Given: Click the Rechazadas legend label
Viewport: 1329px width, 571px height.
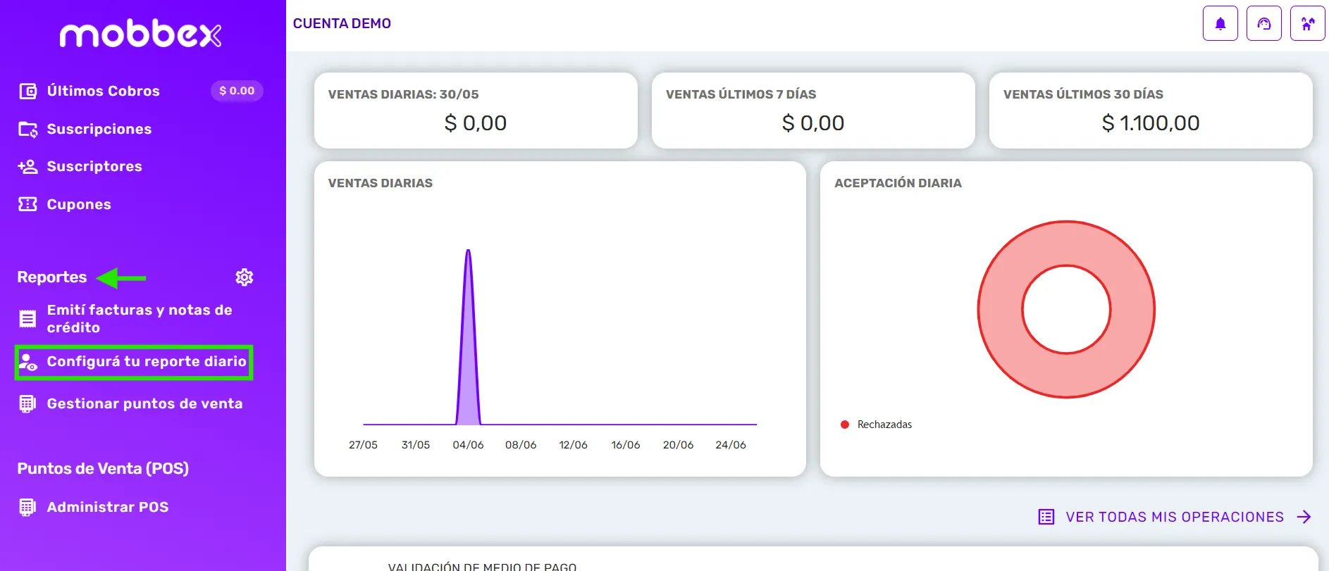Looking at the screenshot, I should (x=884, y=425).
